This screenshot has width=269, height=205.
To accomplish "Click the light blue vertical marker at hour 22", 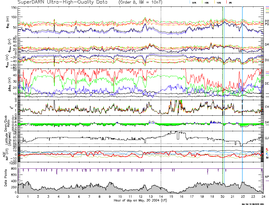I will pos(242,88).
